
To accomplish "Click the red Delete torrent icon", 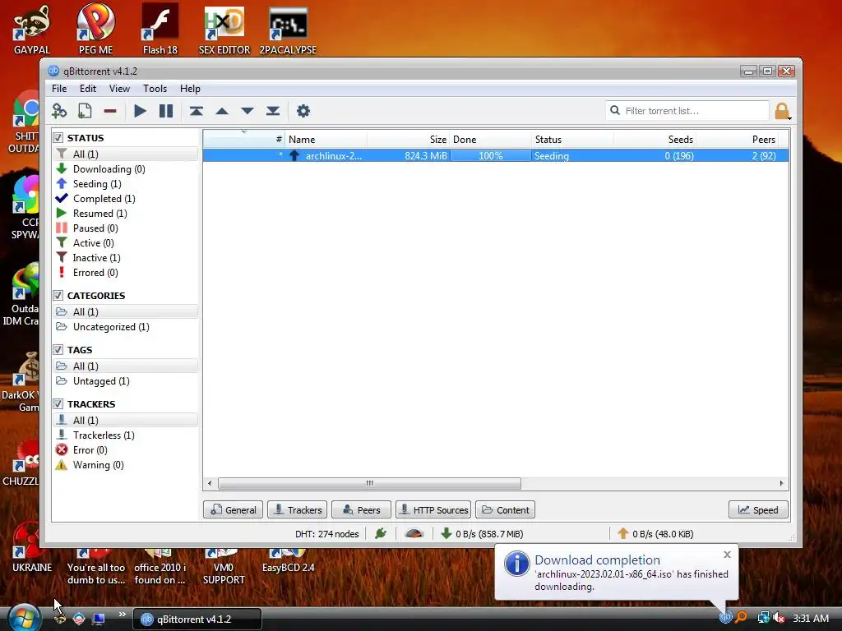I will [110, 111].
